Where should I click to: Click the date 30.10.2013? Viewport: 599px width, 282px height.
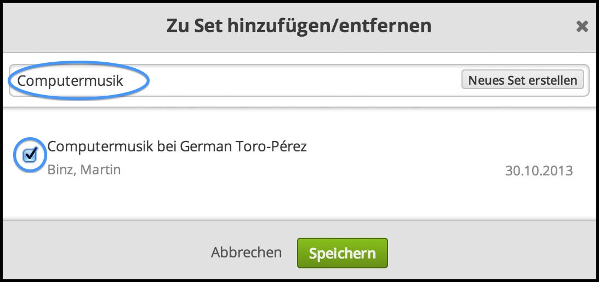click(x=538, y=171)
